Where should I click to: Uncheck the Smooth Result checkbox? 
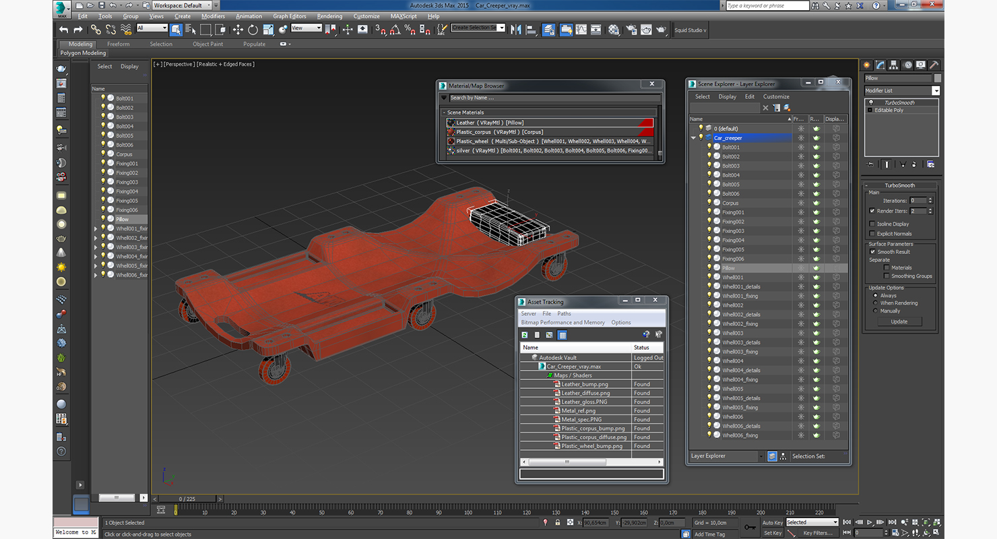click(872, 252)
